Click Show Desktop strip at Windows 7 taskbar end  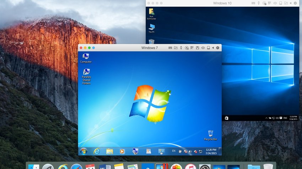pyautogui.click(x=220, y=151)
